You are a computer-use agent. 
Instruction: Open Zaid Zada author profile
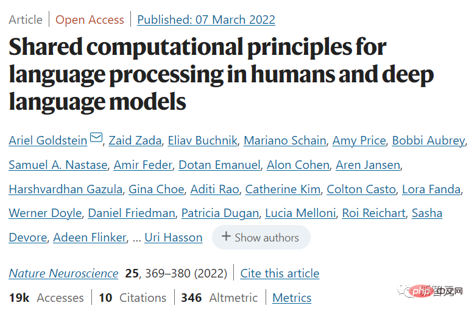135,140
